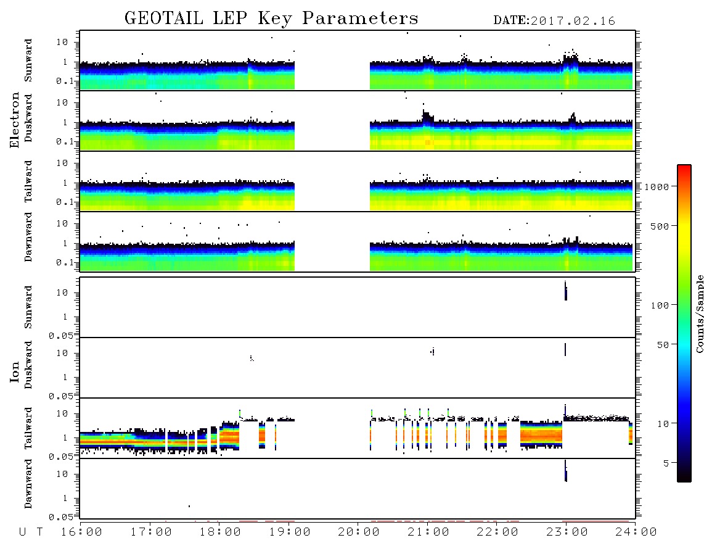The width and height of the screenshot is (704, 543).
Task: Click the Electron Tailward spectrogram panel
Action: pos(358,181)
